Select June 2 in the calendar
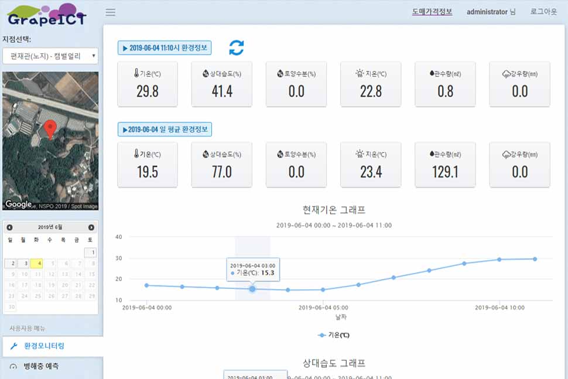568x379 pixels. coord(10,264)
